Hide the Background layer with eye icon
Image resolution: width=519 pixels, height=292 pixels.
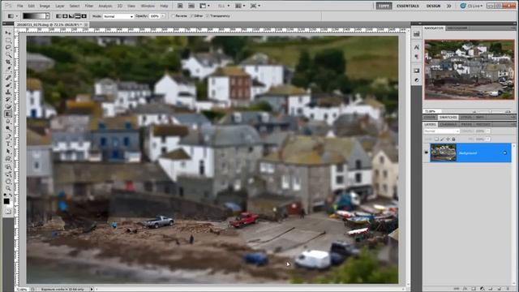point(427,152)
